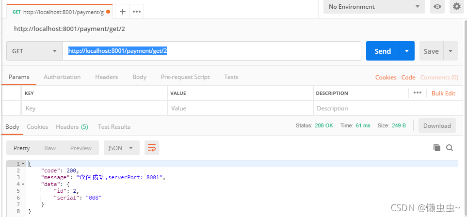Open the Pre-request Script tab
This screenshot has width=467, height=217.
click(185, 77)
